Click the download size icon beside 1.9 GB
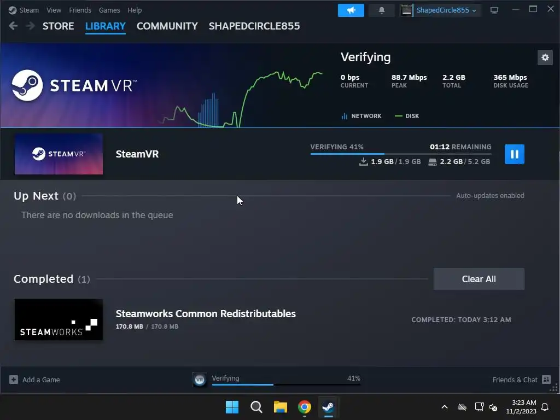Viewport: 560px width, 420px height. [364, 162]
